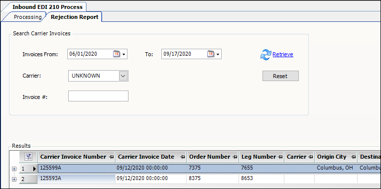Open the To date dropdown arrow

(x=218, y=54)
